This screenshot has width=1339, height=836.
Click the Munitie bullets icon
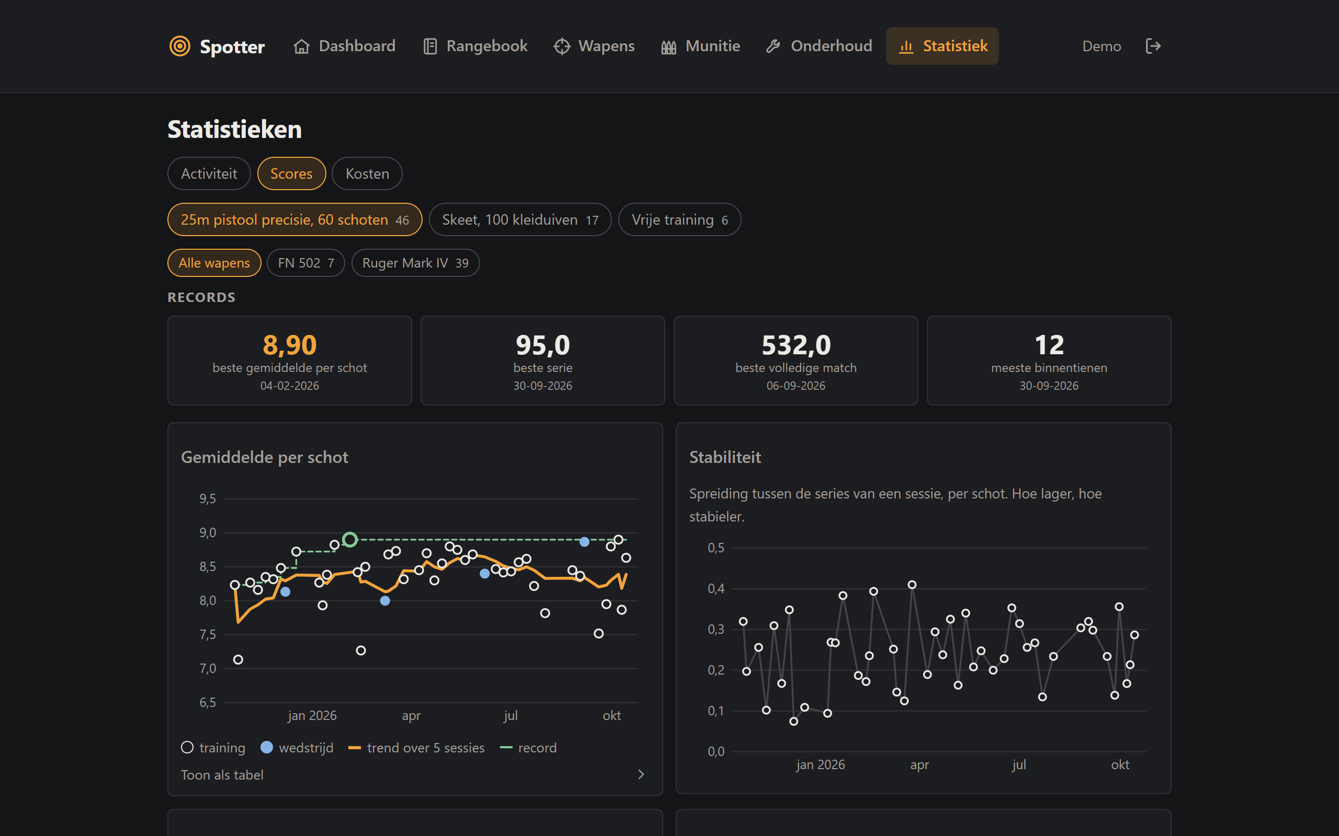668,47
